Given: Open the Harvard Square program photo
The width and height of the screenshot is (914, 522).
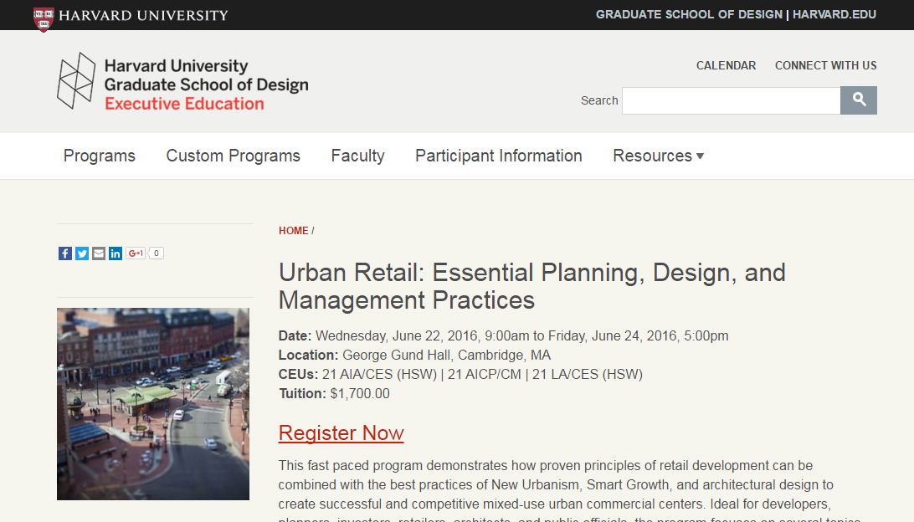Looking at the screenshot, I should pyautogui.click(x=153, y=404).
